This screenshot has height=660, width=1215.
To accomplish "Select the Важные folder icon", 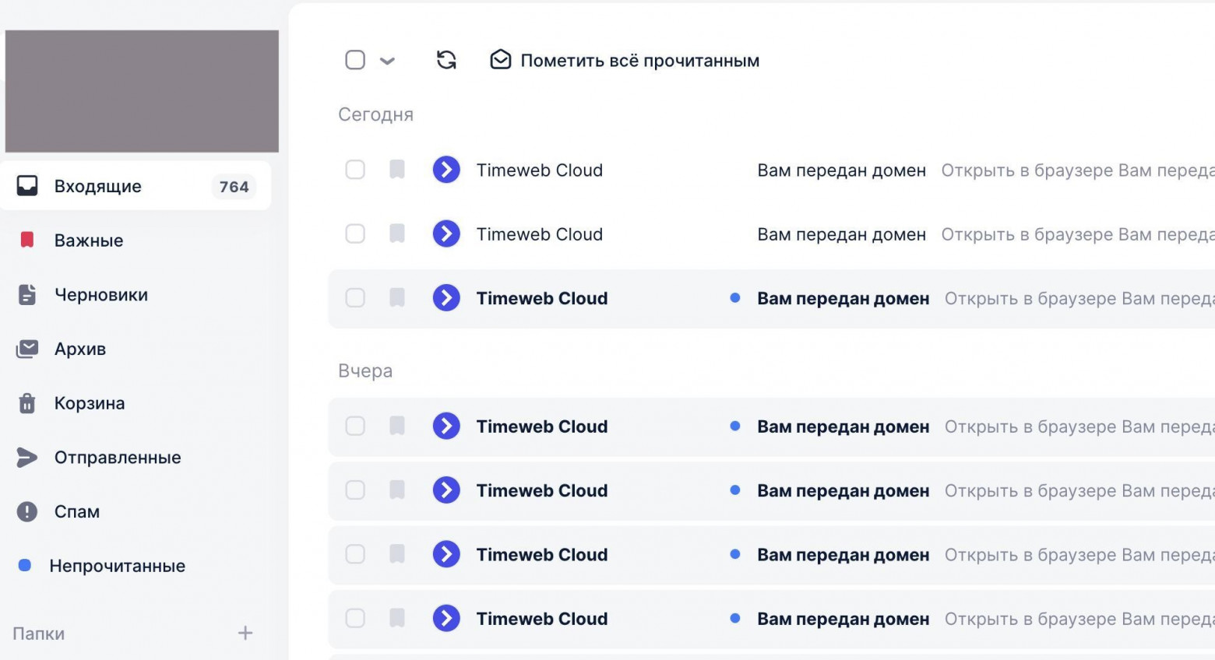I will [x=26, y=240].
